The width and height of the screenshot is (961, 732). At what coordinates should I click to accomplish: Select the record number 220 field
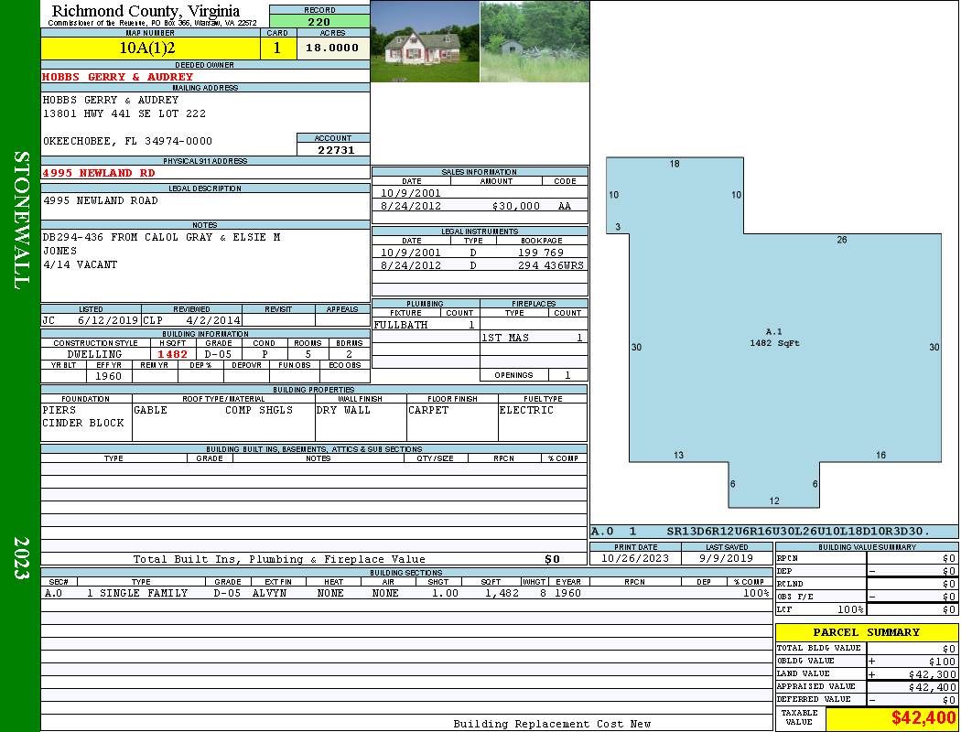tap(319, 21)
